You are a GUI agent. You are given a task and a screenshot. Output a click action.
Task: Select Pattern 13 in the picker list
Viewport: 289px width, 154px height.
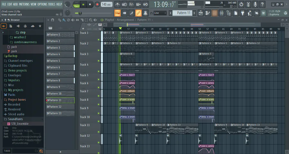[x=60, y=113]
